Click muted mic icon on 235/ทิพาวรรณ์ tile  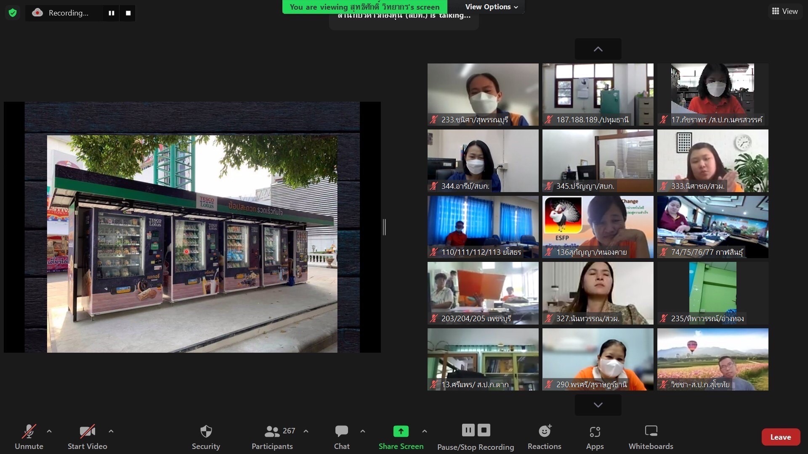click(x=664, y=319)
